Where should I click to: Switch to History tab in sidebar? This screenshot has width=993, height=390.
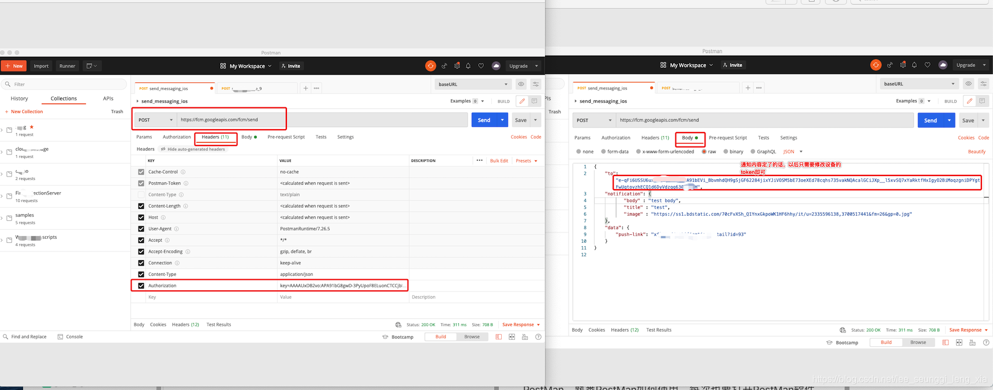coord(19,99)
